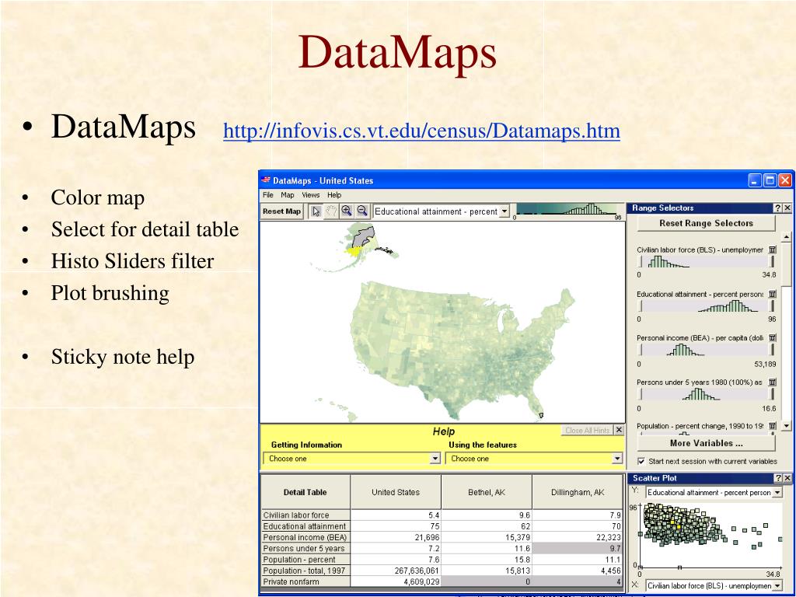Image resolution: width=796 pixels, height=597 pixels.
Task: Remove the Personal income range selector via trash icon
Action: [772, 337]
